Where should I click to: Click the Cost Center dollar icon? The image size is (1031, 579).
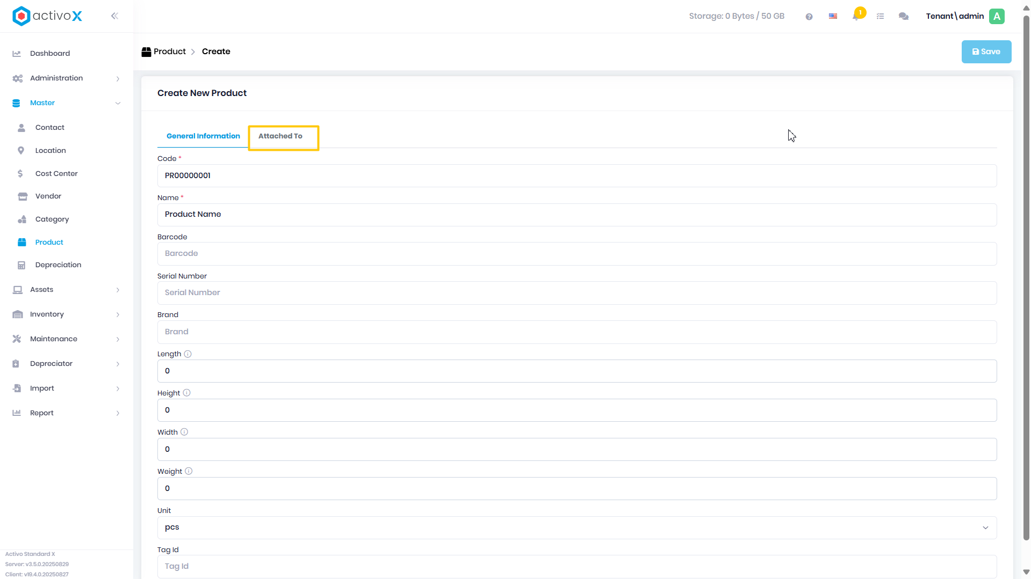point(20,174)
